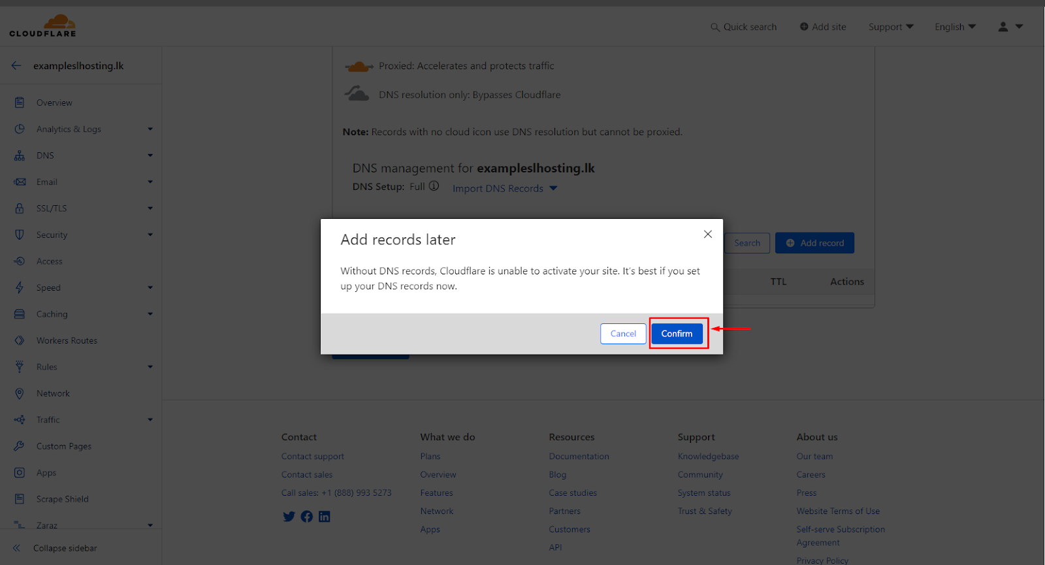
Task: Click the Quick search magnifier icon
Action: [x=715, y=27]
